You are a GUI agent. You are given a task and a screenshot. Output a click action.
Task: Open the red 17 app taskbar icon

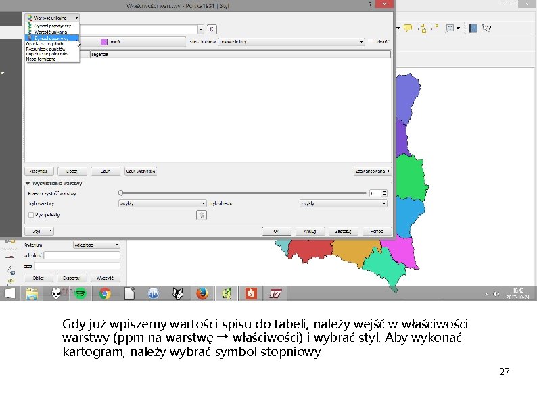click(x=275, y=293)
